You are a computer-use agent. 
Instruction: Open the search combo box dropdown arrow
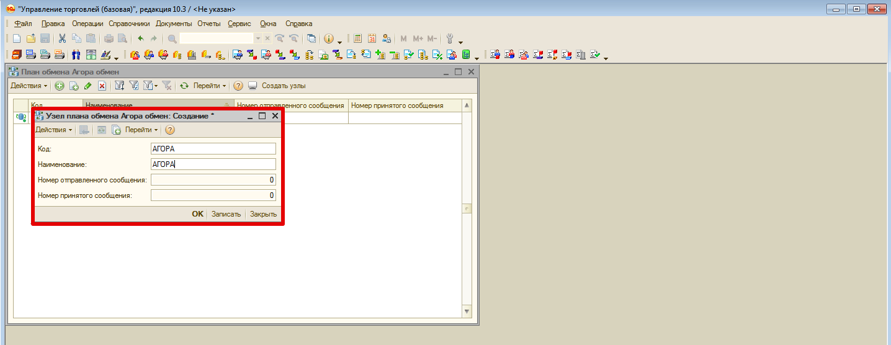[258, 38]
